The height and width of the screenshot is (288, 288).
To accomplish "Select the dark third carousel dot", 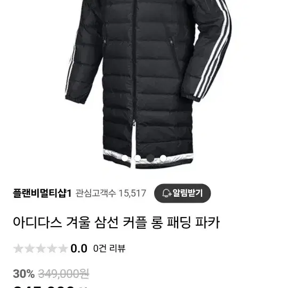I will [x=150, y=158].
